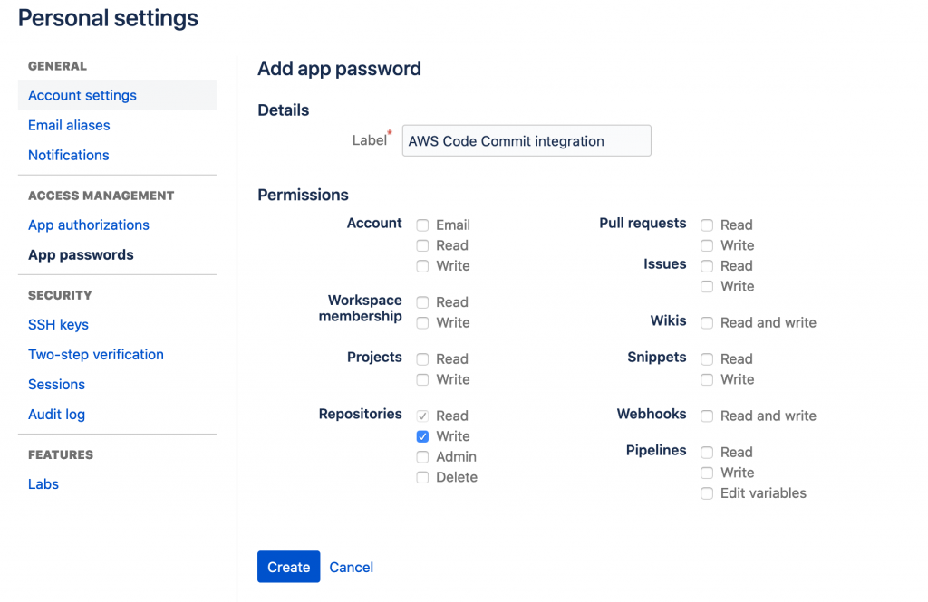Enable Write access for Projects
The width and height of the screenshot is (928, 602).
[422, 379]
